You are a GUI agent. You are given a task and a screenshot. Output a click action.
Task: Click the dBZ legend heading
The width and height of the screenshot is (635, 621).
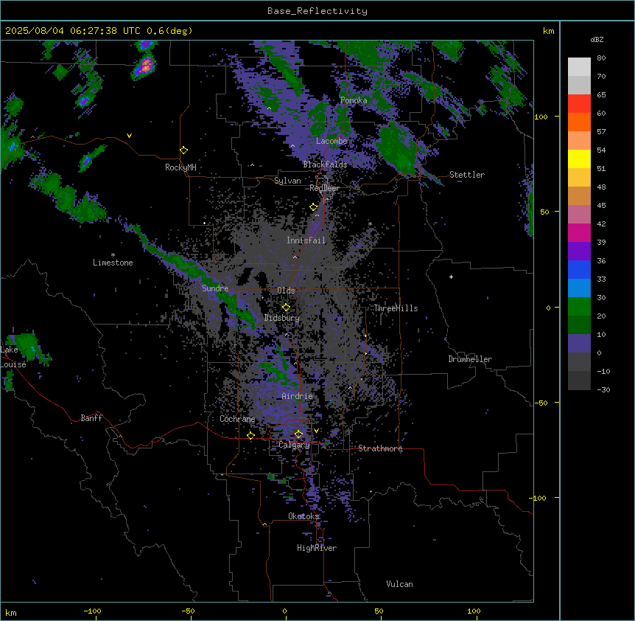coord(597,40)
